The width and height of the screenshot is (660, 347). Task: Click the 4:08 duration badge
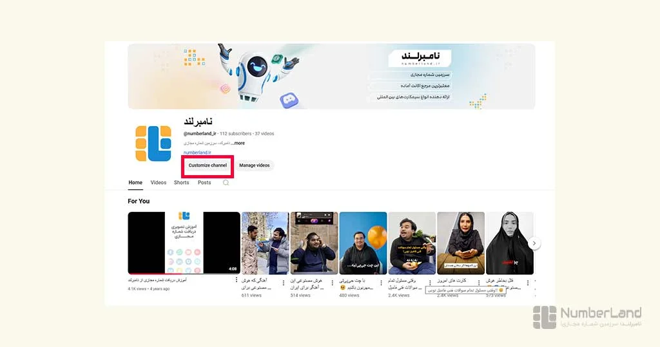232,268
